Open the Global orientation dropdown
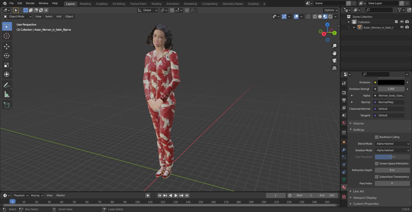The height and width of the screenshot is (212, 412). 147,10
